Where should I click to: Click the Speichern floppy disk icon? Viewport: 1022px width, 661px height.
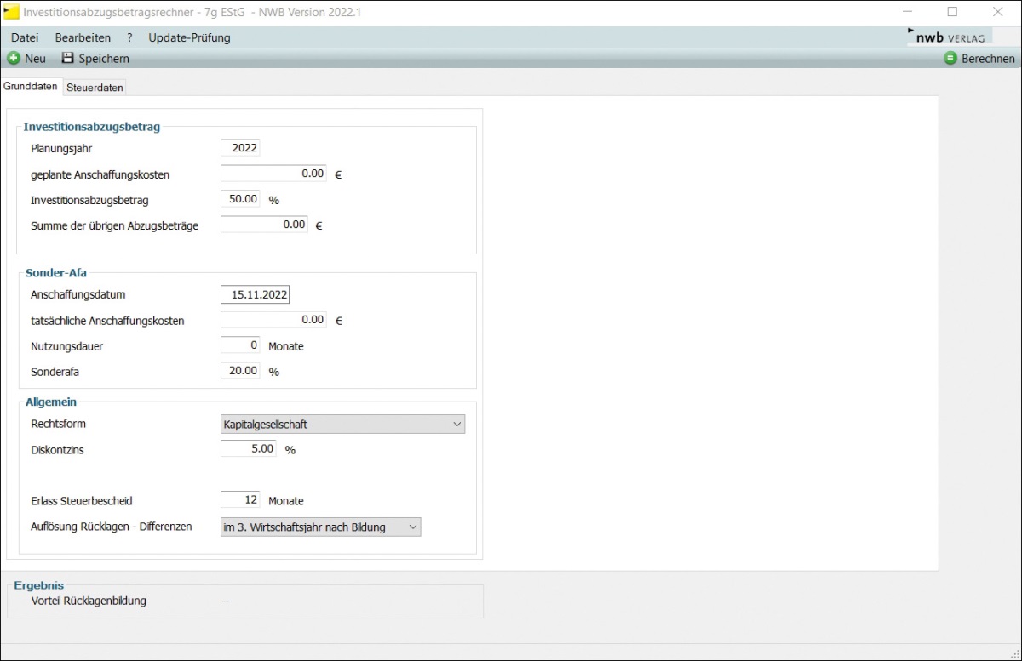click(68, 59)
